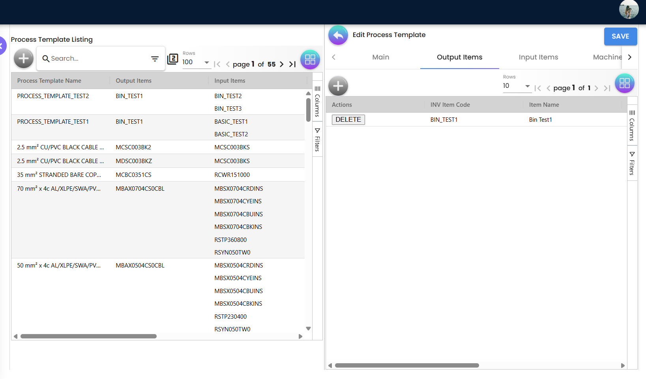Screen dimensions: 646x379
Task: Click the search magnifier icon in the search bar
Action: [x=46, y=59]
